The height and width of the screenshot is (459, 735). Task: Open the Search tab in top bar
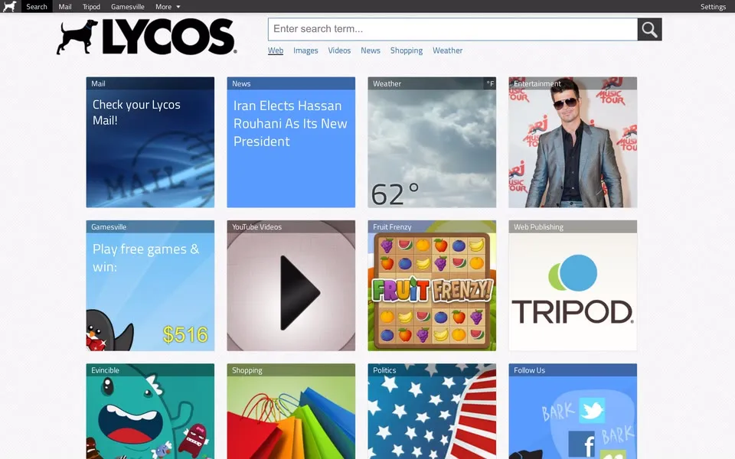pyautogui.click(x=37, y=7)
